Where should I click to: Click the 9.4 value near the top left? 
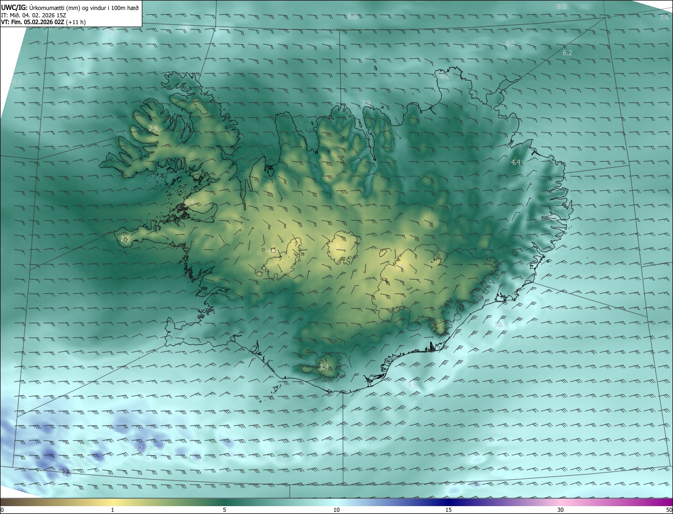[x=111, y=32]
